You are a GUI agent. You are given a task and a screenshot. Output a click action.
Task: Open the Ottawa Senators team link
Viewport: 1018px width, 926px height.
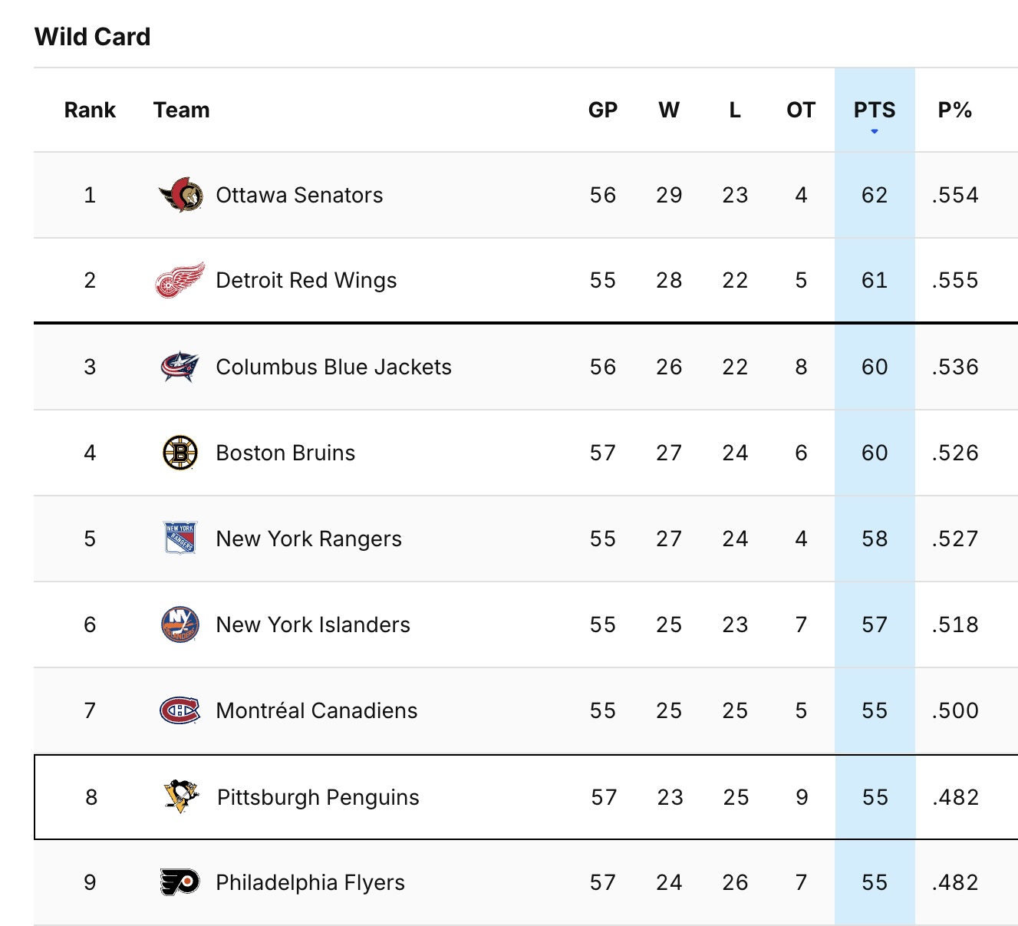299,195
